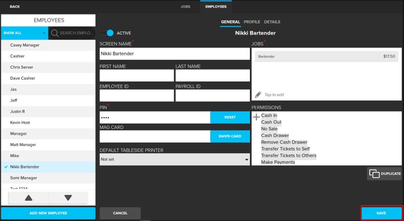Click the Screen Name input field

[x=174, y=54]
